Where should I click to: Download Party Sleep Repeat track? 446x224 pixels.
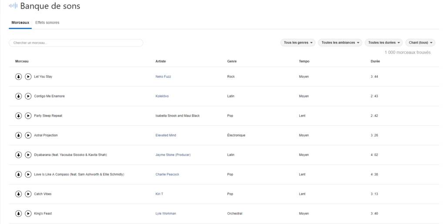pos(18,115)
